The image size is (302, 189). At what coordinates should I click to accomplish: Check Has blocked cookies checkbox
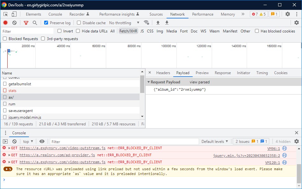point(257,31)
